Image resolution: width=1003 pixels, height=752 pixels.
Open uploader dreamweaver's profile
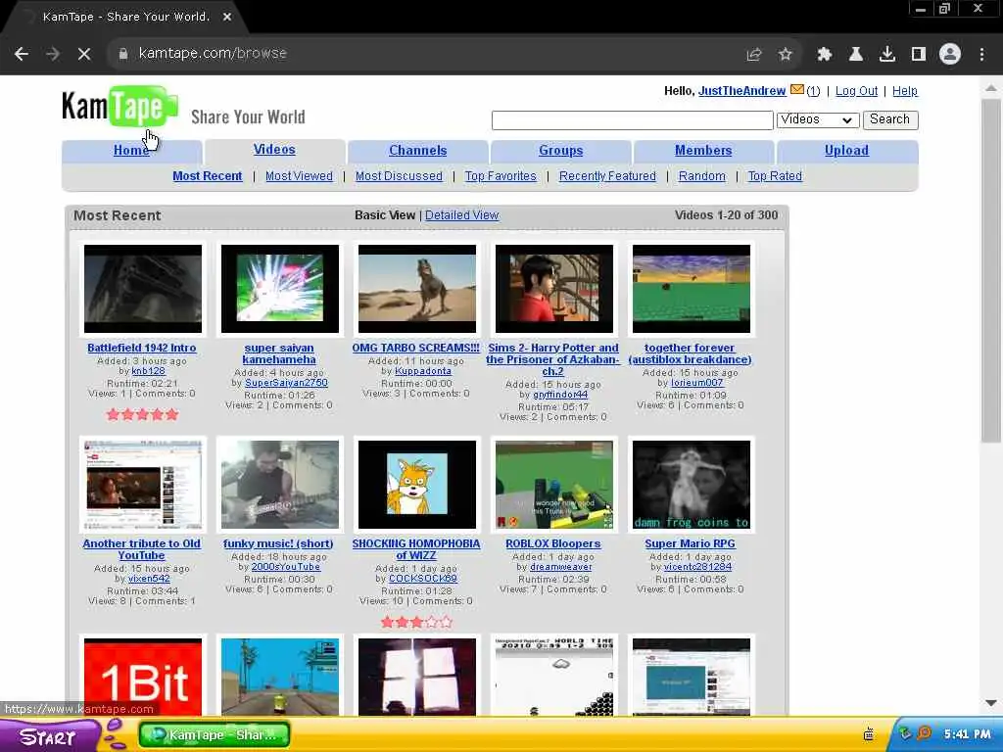pos(561,567)
